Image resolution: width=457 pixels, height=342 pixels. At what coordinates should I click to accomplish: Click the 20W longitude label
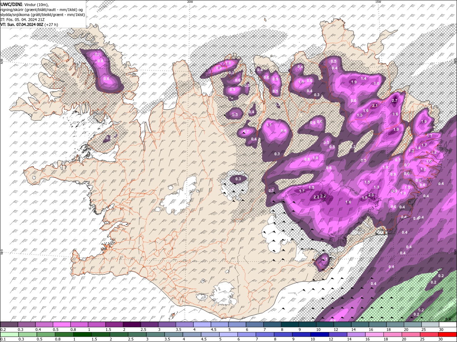(x=190, y=2)
